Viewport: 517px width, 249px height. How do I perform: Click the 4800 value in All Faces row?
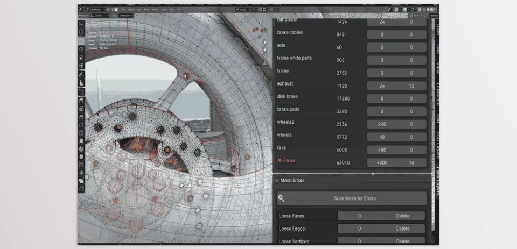point(382,162)
